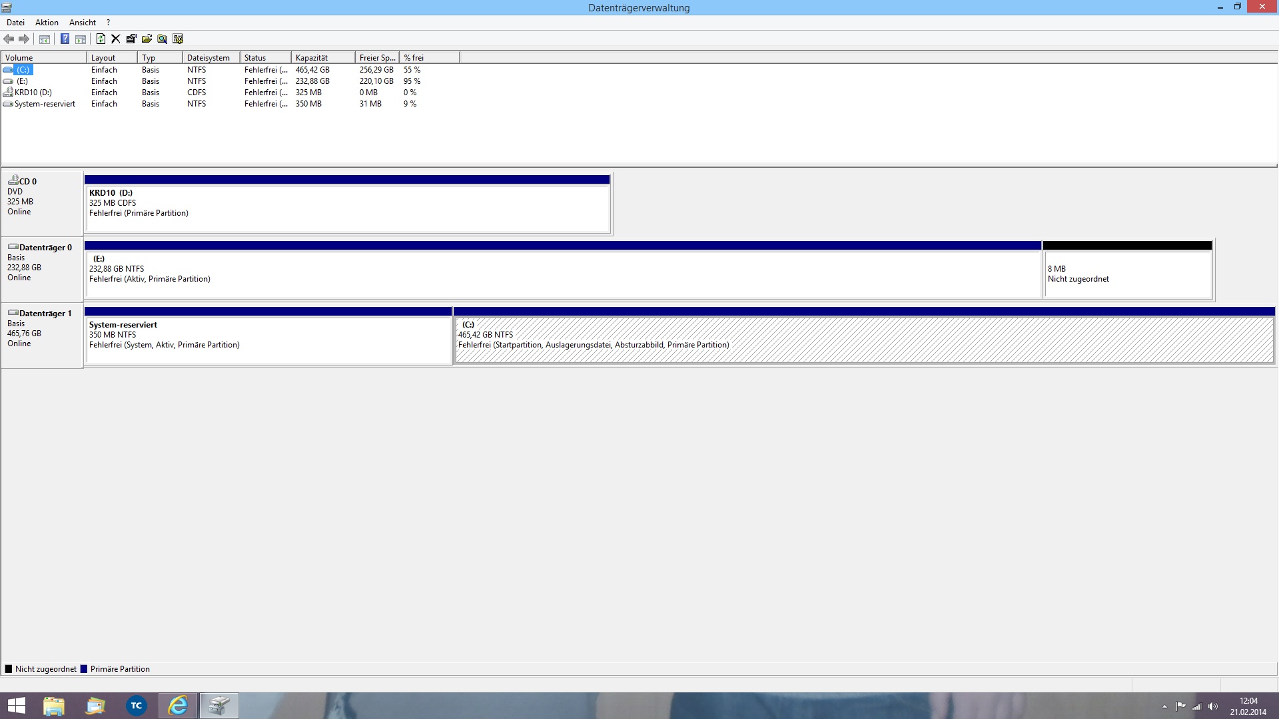
Task: Sort by Layout column header
Action: (112, 58)
